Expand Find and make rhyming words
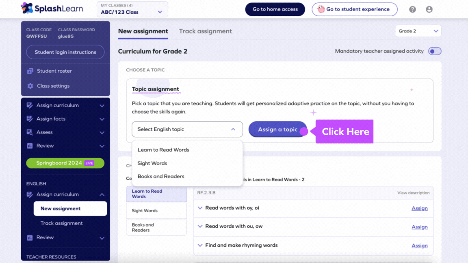 tap(200, 245)
